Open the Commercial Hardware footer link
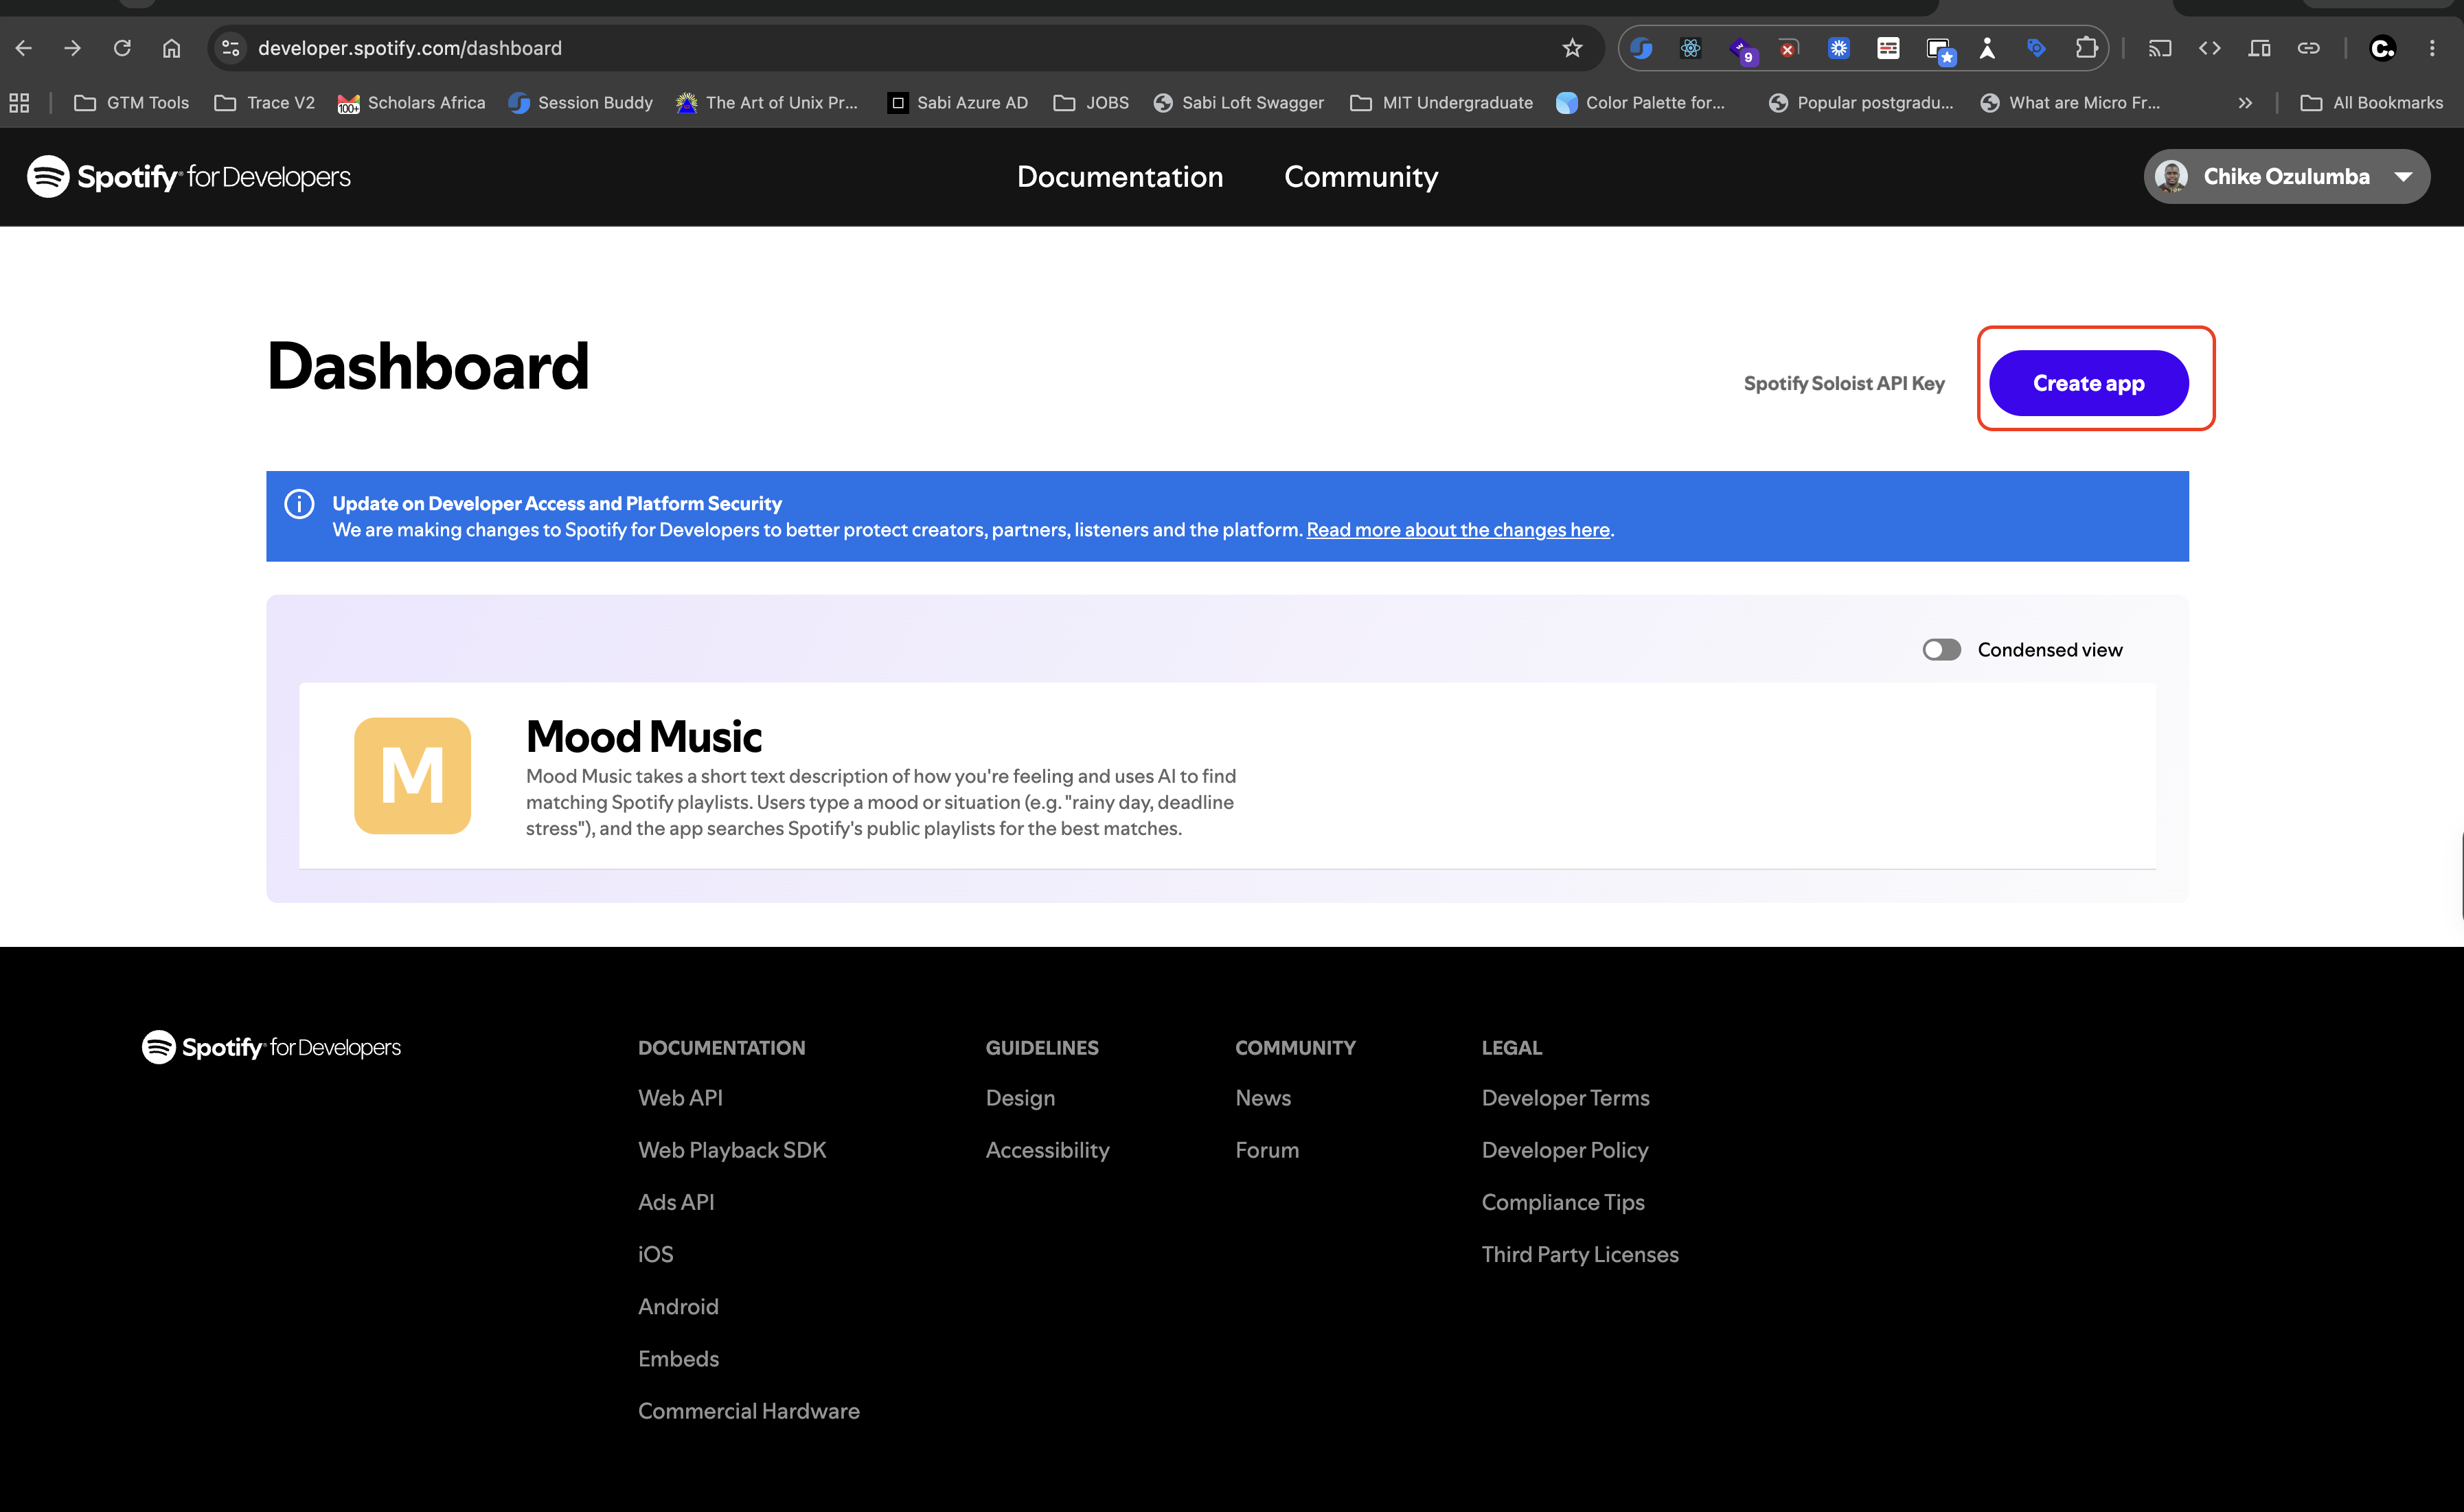 (x=748, y=1411)
